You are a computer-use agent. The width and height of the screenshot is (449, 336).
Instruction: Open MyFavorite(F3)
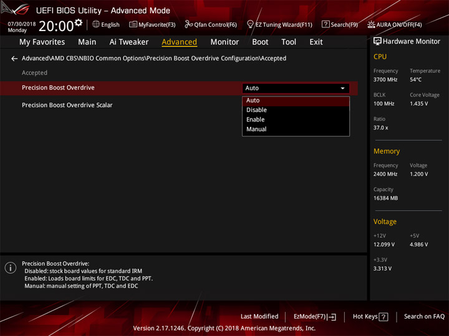tap(152, 24)
